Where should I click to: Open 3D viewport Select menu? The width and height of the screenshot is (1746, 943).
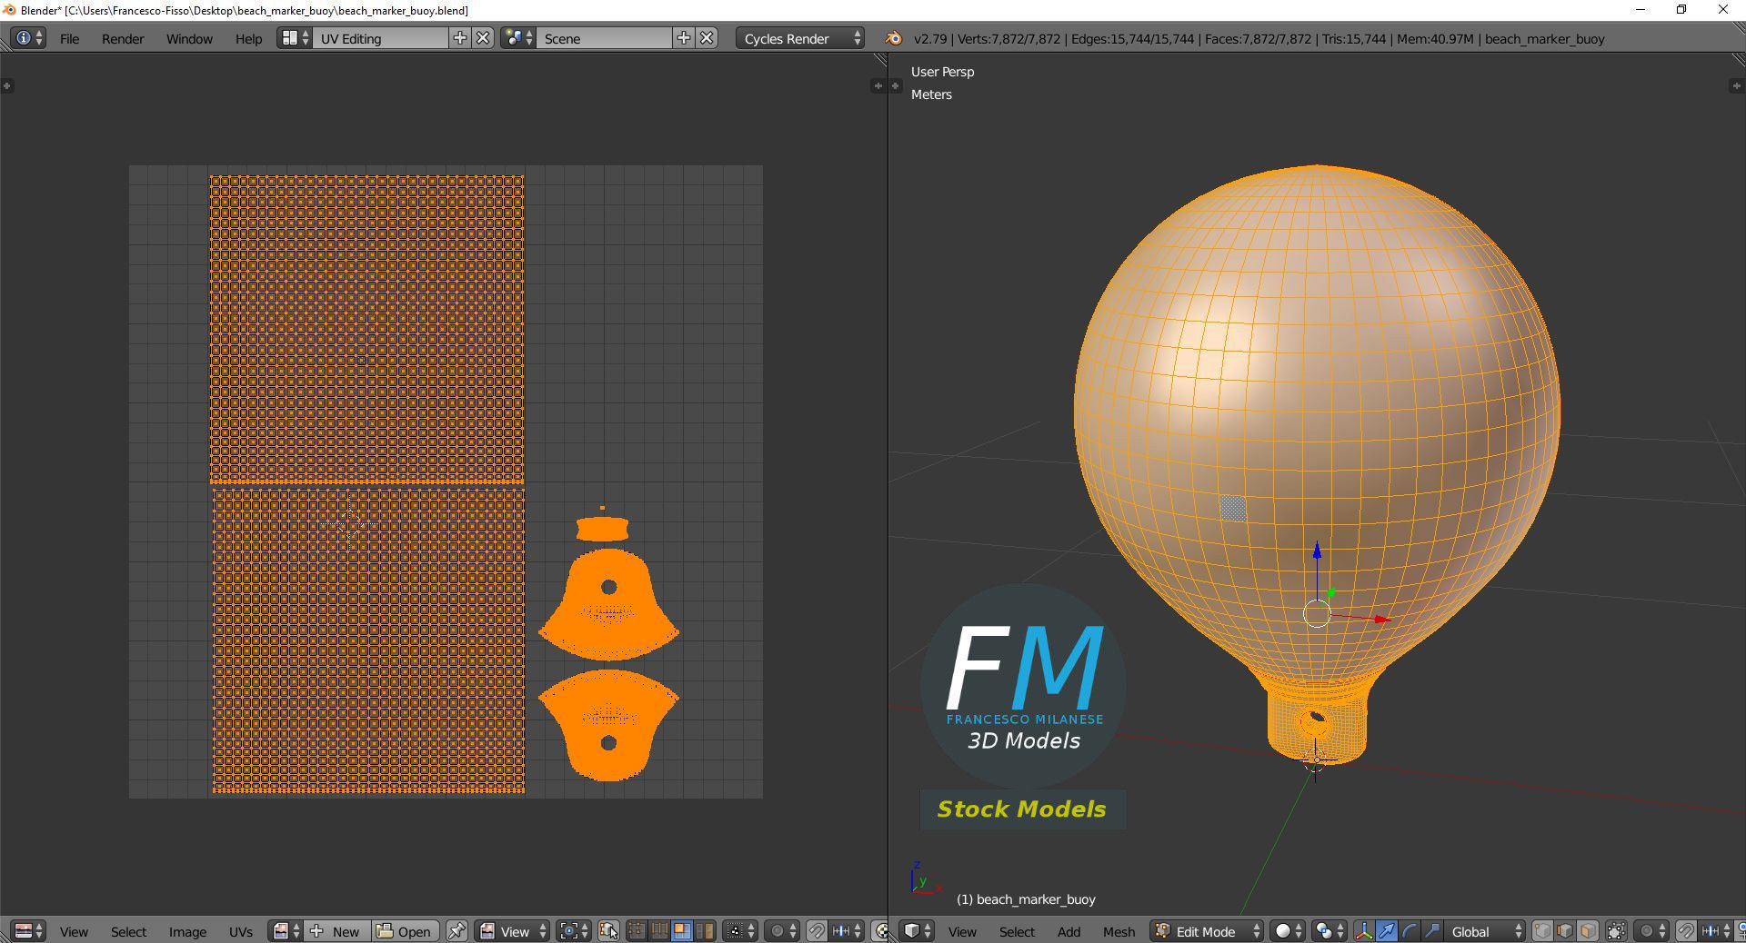pyautogui.click(x=1017, y=931)
